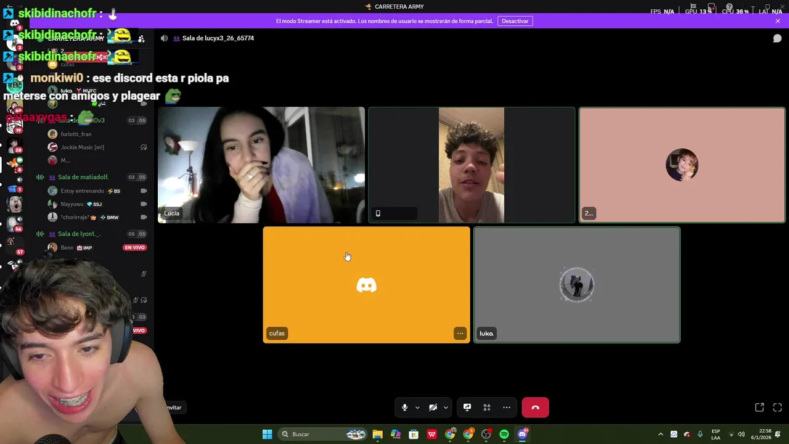Open Discord icon in taskbar
Screen dimensions: 789x444
click(x=523, y=434)
